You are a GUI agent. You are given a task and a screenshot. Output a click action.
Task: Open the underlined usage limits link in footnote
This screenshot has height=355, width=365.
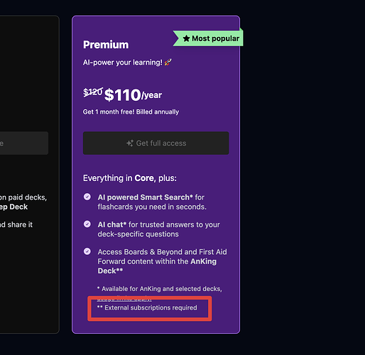pyautogui.click(x=124, y=299)
